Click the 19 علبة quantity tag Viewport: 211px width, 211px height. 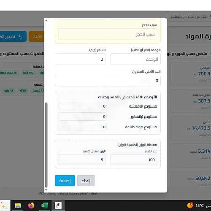[x=8, y=90]
